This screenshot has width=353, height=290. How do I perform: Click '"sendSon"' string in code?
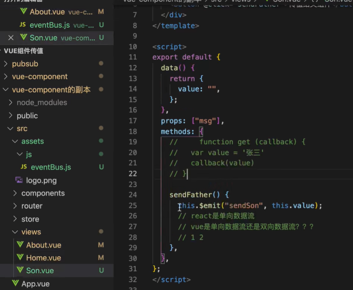(244, 205)
